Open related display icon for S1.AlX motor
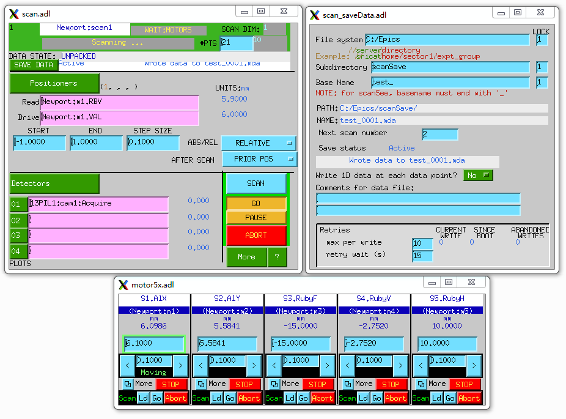Image resolution: width=566 pixels, height=419 pixels. [128, 384]
